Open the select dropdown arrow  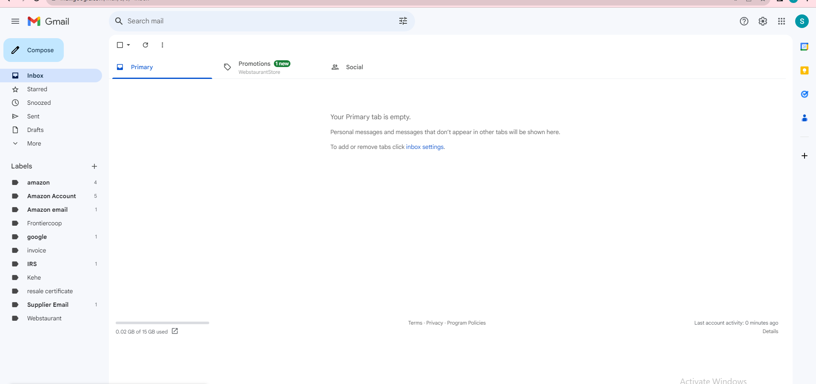[x=128, y=45]
